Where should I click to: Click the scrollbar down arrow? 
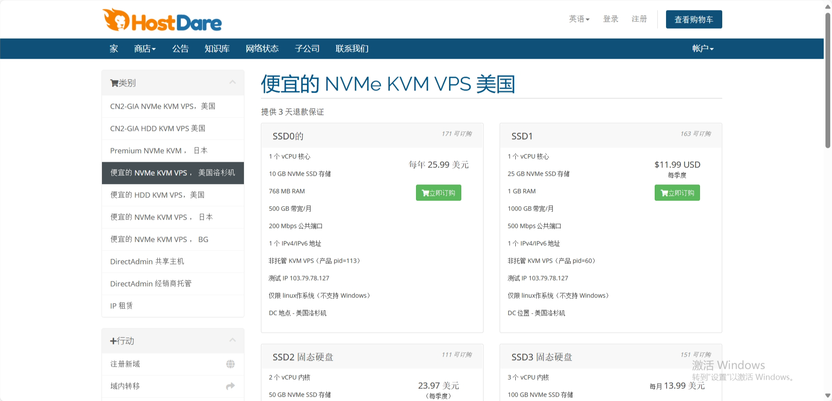tap(828, 395)
